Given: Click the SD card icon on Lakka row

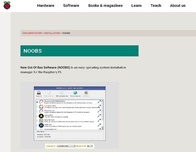Looking at the screenshot, I should pyautogui.click(x=99, y=116).
